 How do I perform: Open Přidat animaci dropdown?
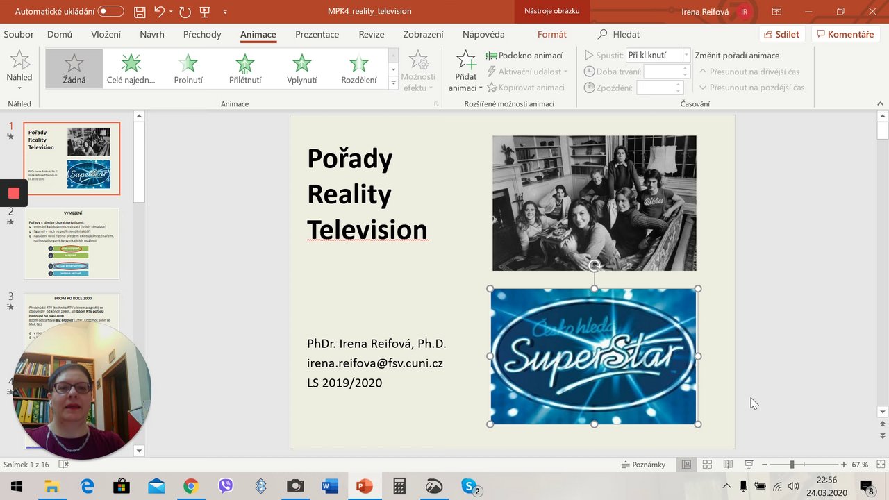click(x=466, y=70)
